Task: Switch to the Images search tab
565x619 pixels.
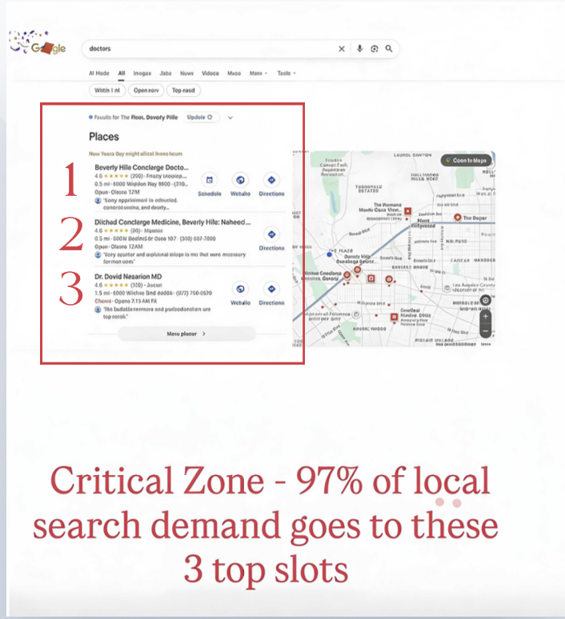Action: [x=142, y=73]
